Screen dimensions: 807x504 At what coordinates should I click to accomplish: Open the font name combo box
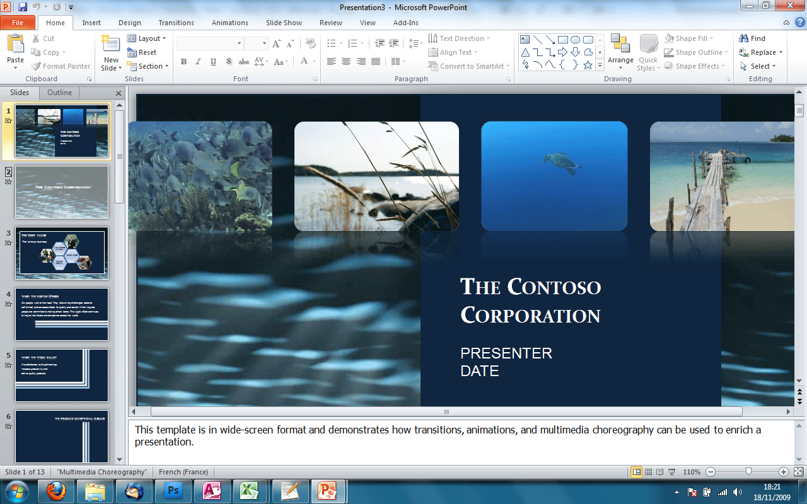pos(210,43)
